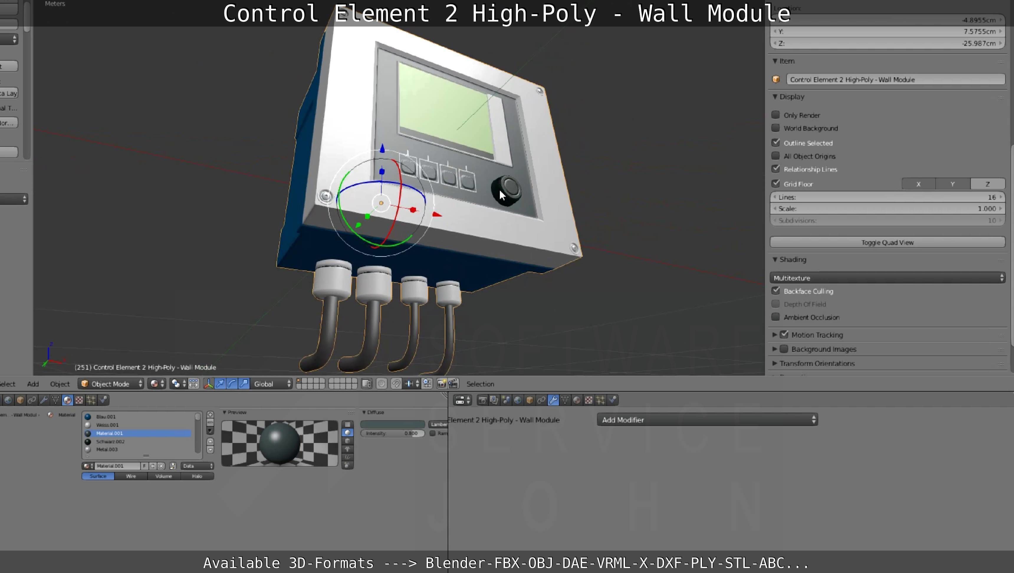Screen dimensions: 1014x573
Task: Open the Global orientation dropdown
Action: click(272, 384)
